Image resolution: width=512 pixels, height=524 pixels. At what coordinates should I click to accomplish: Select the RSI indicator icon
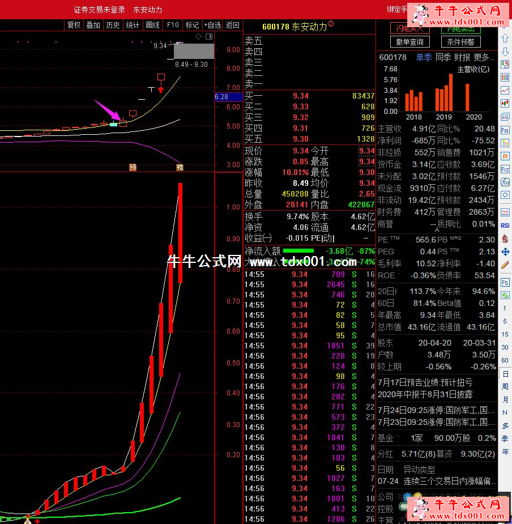click(x=505, y=225)
